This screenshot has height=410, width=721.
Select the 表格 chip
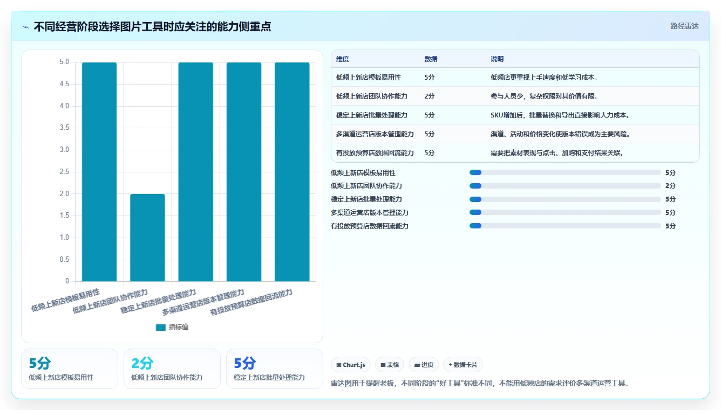[x=390, y=365]
